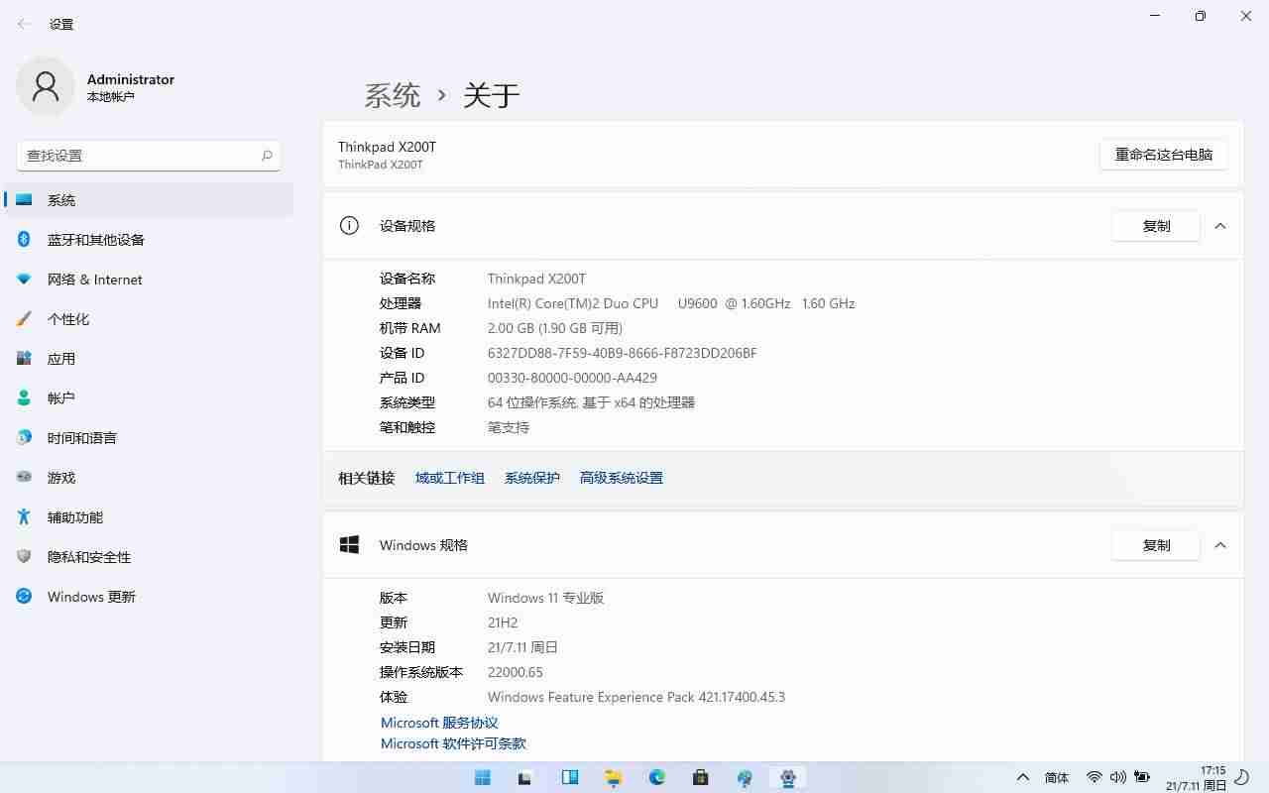The width and height of the screenshot is (1269, 793).
Task: Select the RAM value 2.00 GB
Action: click(x=555, y=328)
